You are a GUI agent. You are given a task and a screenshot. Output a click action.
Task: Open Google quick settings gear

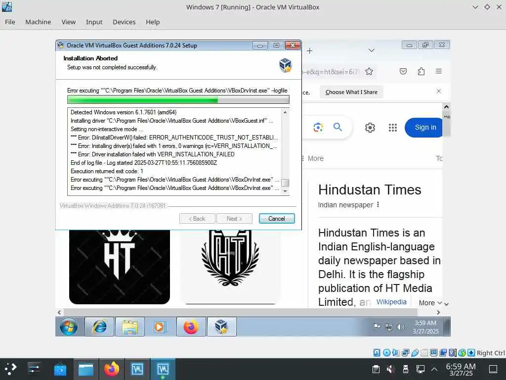370,128
